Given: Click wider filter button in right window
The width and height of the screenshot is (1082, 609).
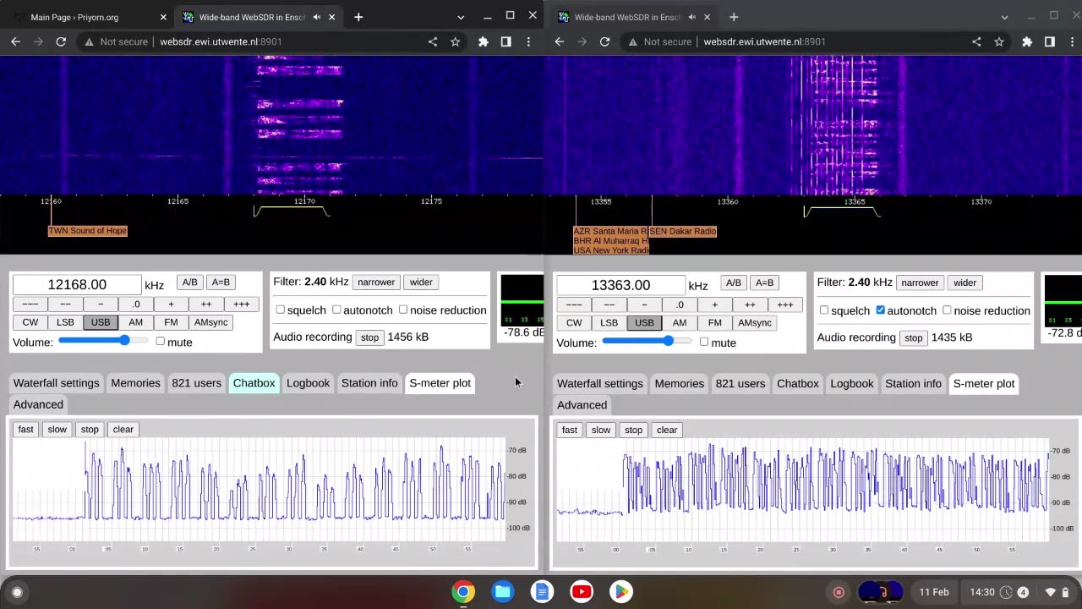Looking at the screenshot, I should [x=965, y=283].
